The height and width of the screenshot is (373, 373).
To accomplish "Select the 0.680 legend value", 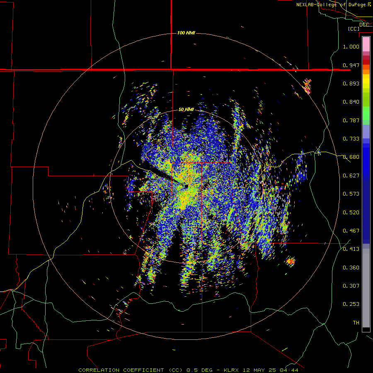I will pos(351,157).
